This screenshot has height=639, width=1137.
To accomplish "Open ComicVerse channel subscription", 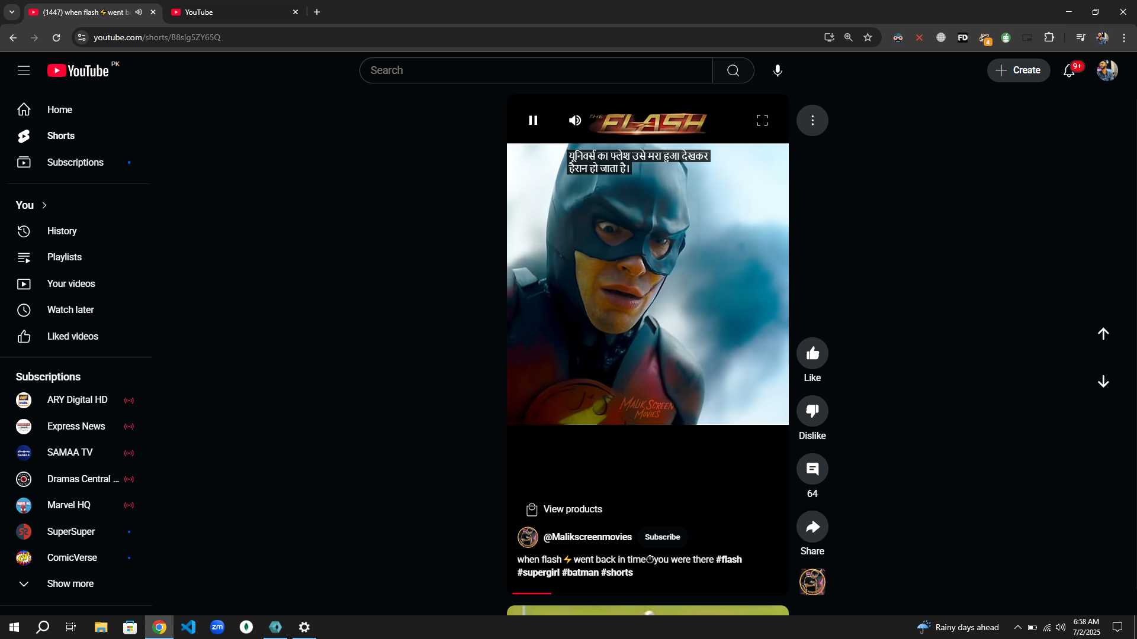I will point(76,558).
